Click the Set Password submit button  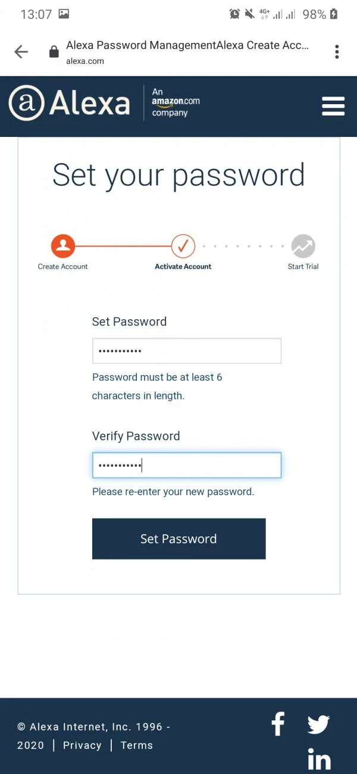click(x=178, y=539)
